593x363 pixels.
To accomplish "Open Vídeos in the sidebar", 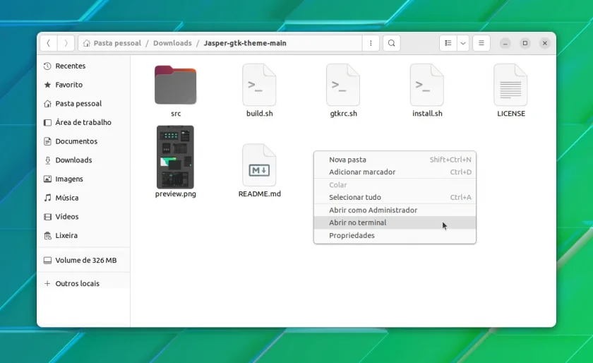I will tap(83, 217).
